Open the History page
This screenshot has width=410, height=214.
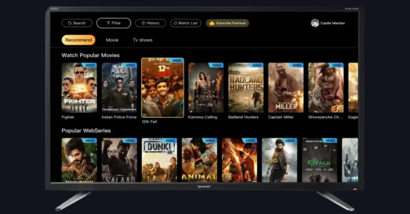click(150, 23)
